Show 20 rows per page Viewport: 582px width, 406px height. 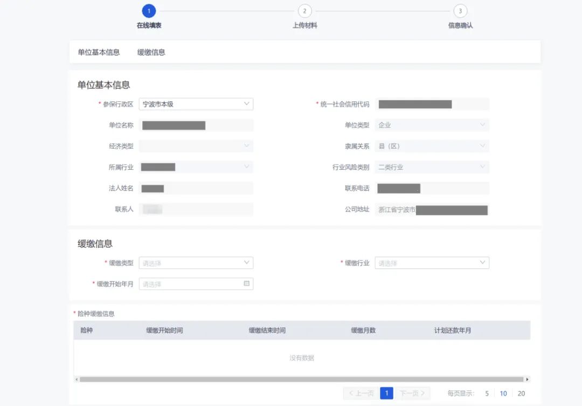click(x=521, y=394)
